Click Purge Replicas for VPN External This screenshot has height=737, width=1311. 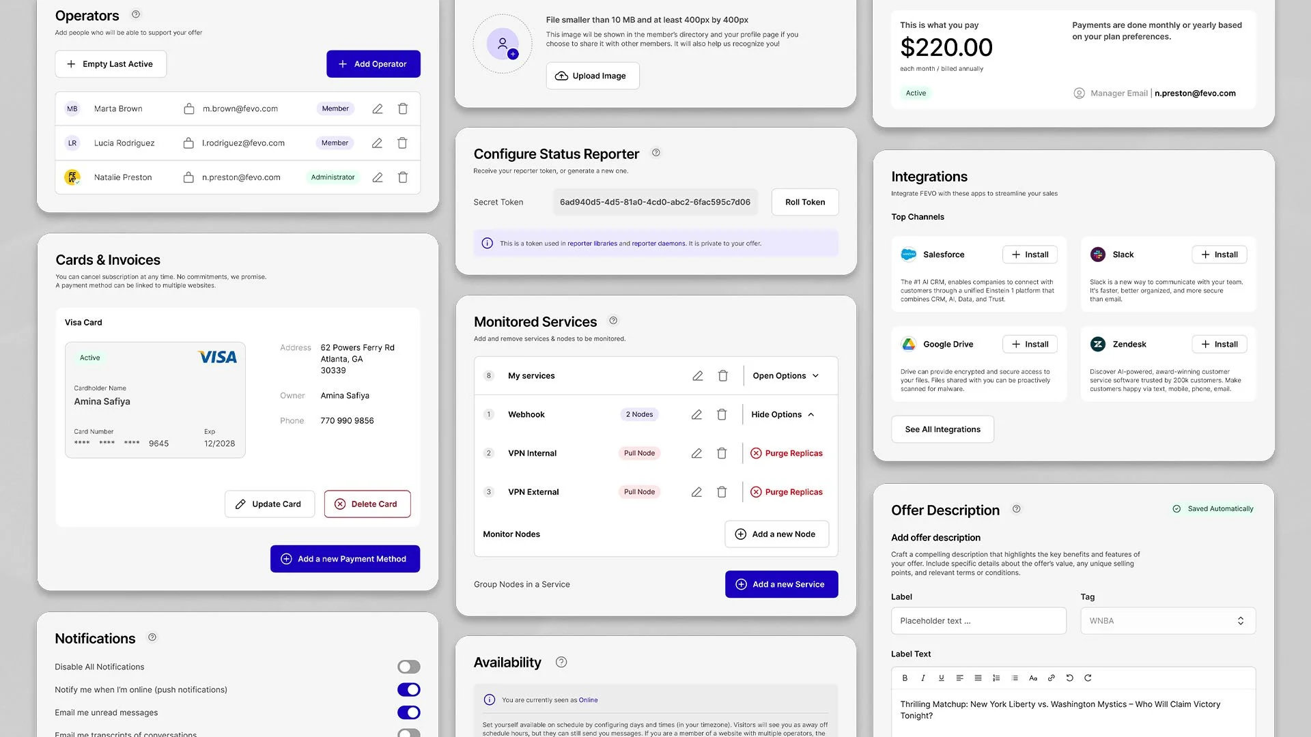click(787, 492)
